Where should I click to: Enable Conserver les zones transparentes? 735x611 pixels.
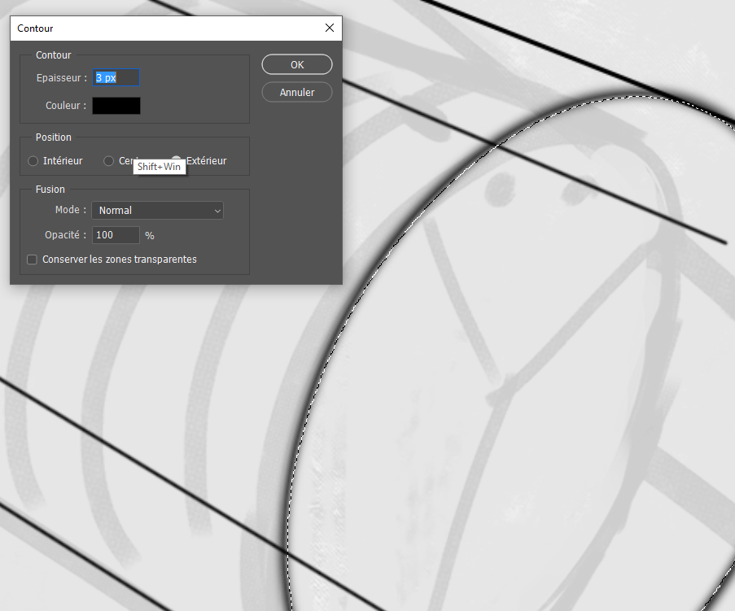(31, 259)
